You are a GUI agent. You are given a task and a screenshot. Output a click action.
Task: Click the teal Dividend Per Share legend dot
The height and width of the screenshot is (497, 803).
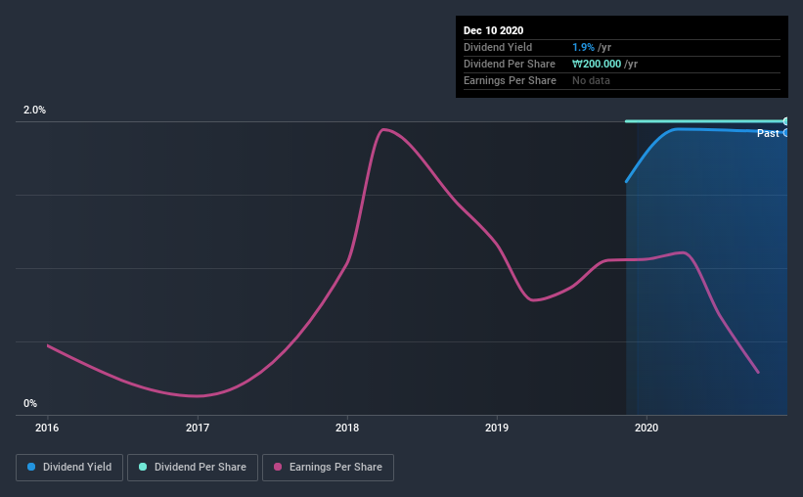143,467
